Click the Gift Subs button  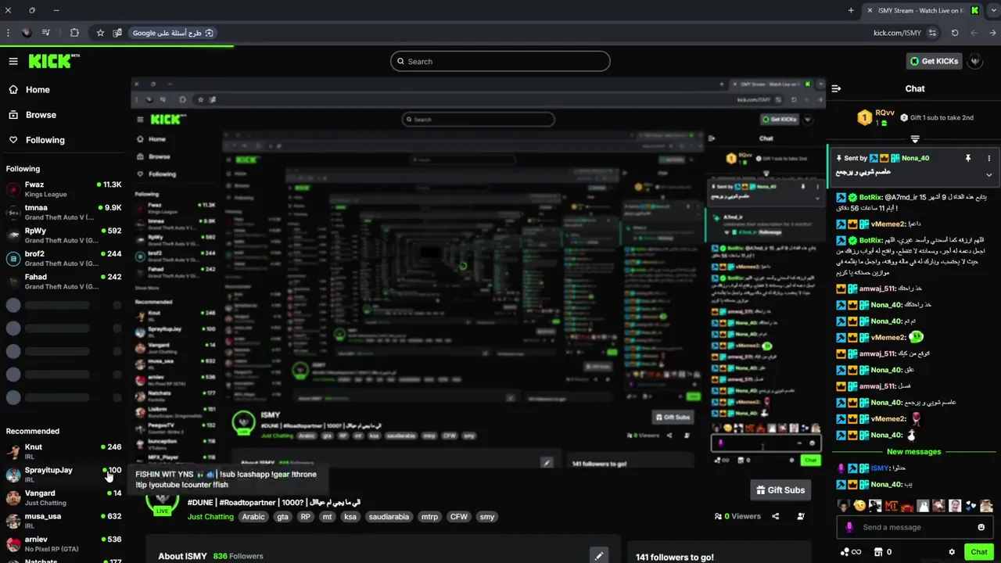[780, 490]
